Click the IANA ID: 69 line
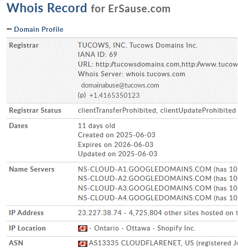 point(98,54)
